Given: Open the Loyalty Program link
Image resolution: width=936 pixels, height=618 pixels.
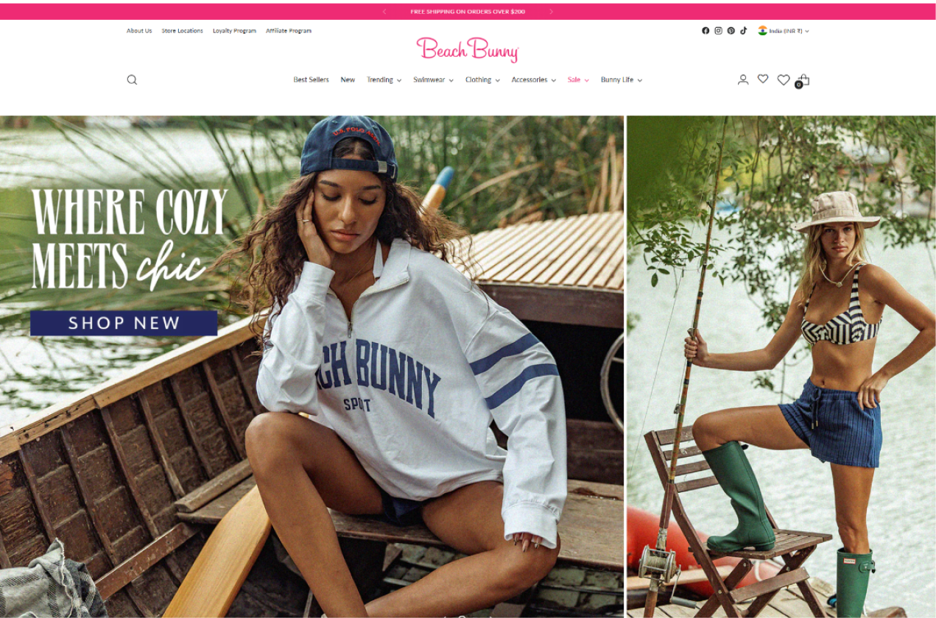Looking at the screenshot, I should click(234, 31).
